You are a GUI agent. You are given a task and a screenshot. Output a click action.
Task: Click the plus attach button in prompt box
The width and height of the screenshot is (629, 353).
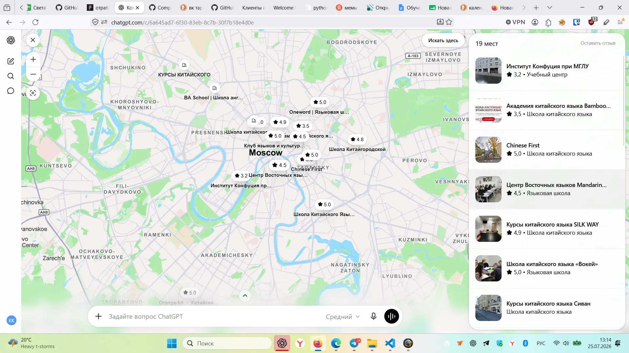pos(98,316)
